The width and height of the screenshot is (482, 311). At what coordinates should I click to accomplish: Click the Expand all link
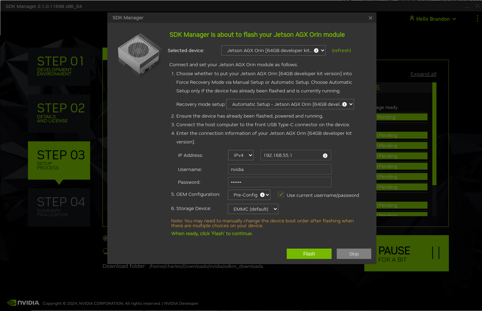(x=423, y=74)
